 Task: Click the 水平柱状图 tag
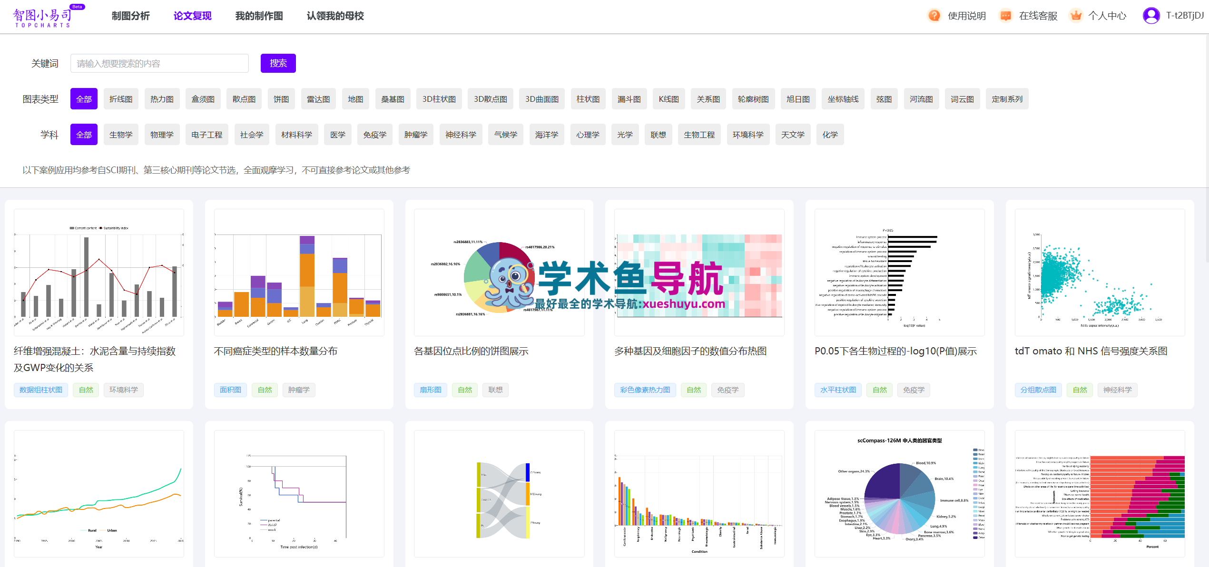pyautogui.click(x=838, y=390)
